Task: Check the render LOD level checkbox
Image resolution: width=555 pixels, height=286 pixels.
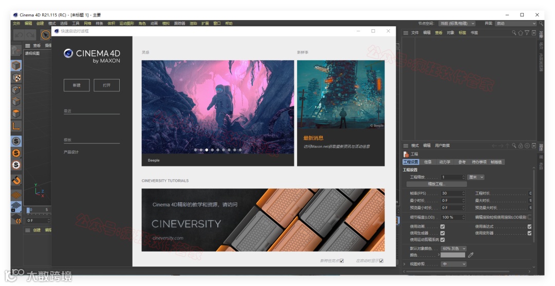Action: [529, 217]
